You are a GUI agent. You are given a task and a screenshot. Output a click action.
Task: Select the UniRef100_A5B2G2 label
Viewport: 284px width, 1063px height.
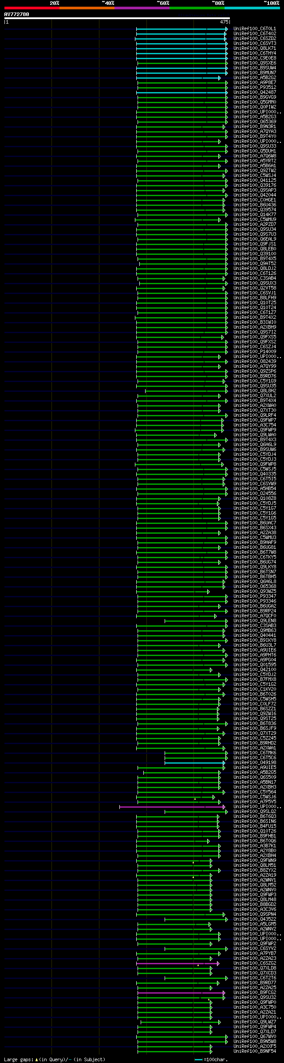[255, 77]
